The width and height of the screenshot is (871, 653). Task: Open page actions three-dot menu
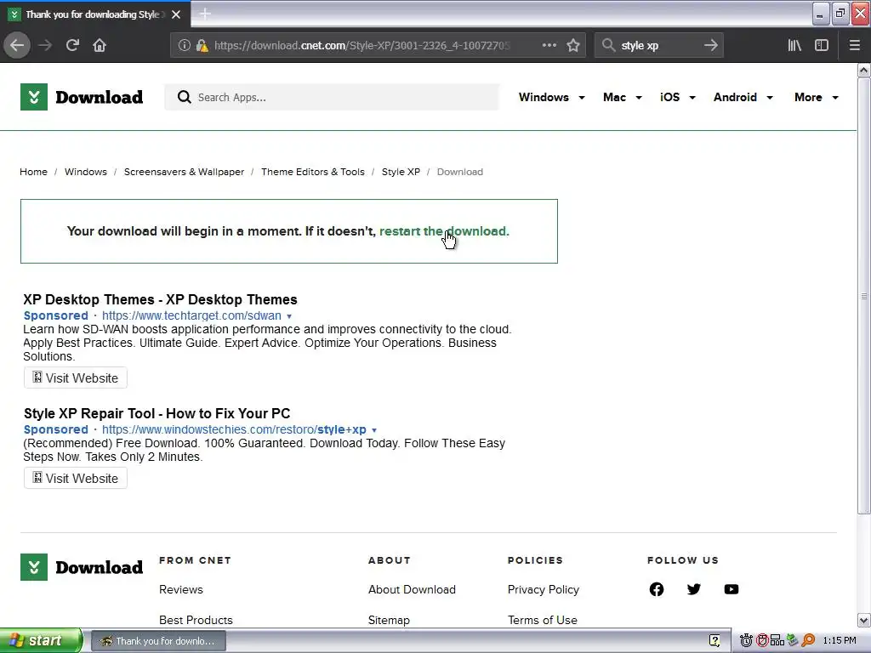pyautogui.click(x=549, y=45)
